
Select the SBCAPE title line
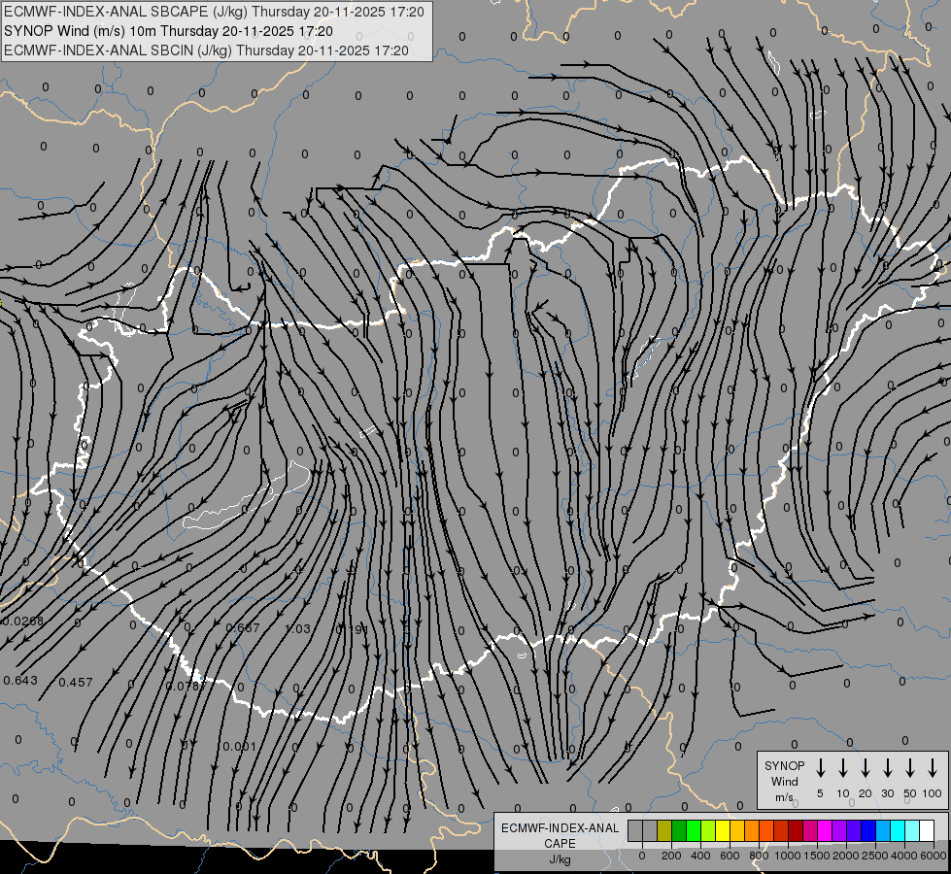pyautogui.click(x=214, y=12)
